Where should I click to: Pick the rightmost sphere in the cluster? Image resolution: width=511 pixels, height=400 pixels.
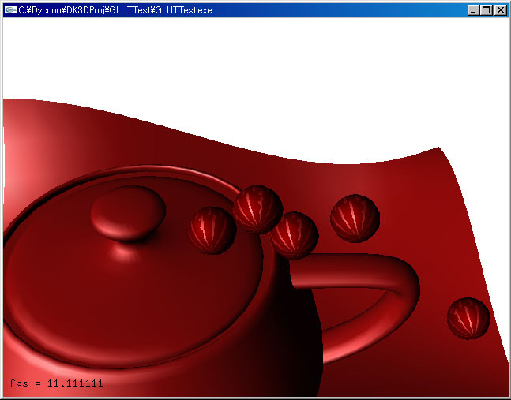click(x=355, y=216)
